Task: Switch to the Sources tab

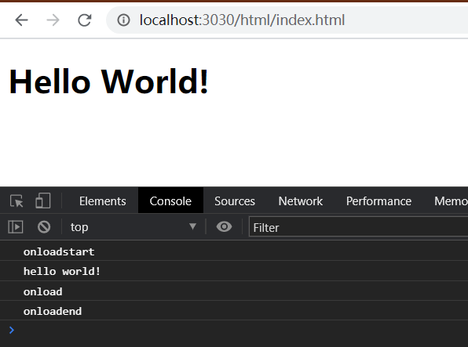Action: point(235,201)
